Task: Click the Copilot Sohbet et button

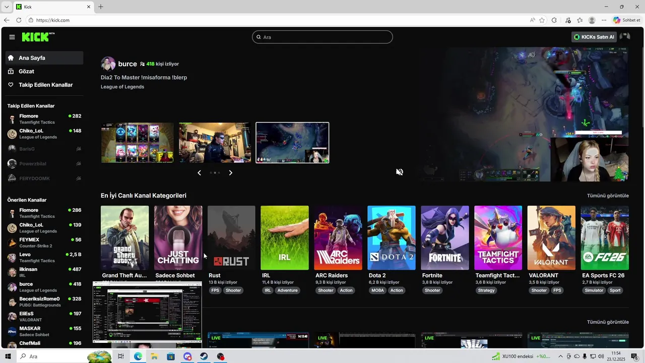Action: [627, 20]
